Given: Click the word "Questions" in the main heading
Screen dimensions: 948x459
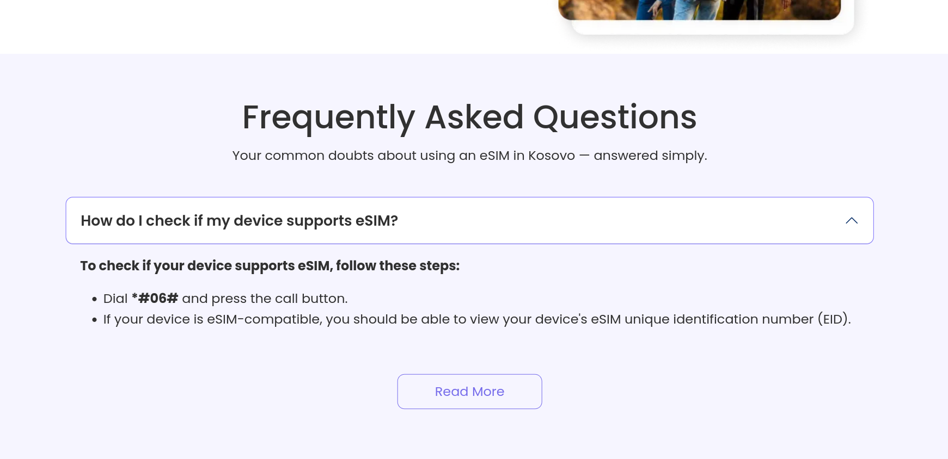Looking at the screenshot, I should point(615,117).
